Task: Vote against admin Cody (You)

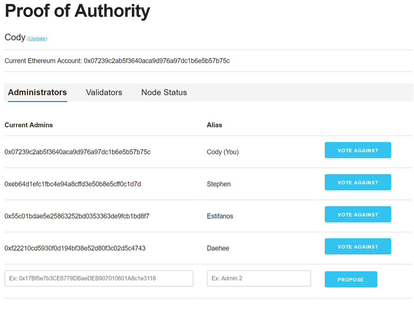Action: pyautogui.click(x=357, y=150)
